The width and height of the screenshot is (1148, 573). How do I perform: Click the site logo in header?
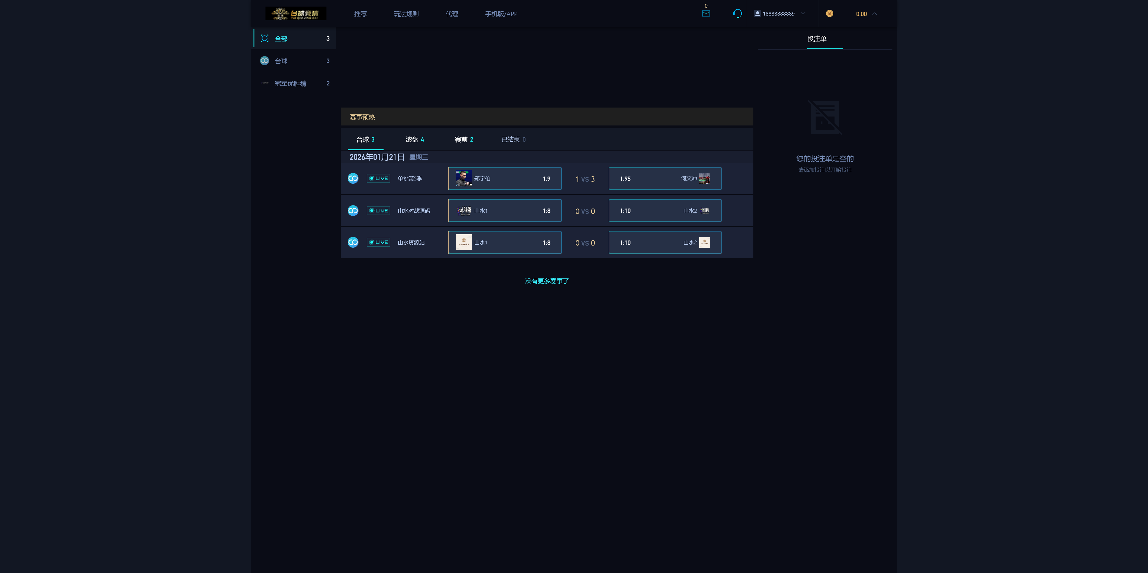tap(296, 13)
